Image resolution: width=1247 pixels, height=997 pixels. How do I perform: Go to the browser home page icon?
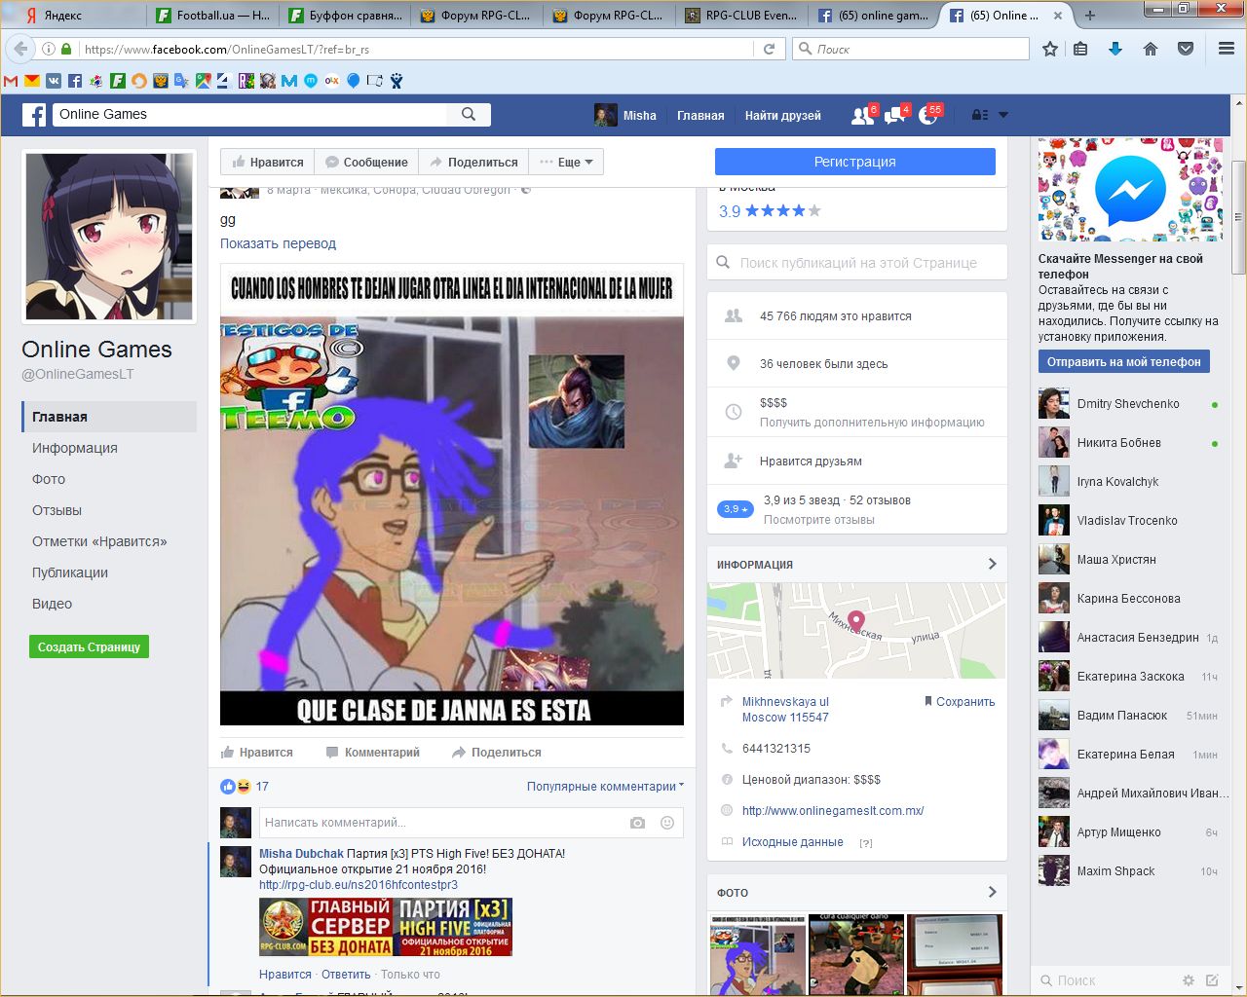pos(1151,49)
